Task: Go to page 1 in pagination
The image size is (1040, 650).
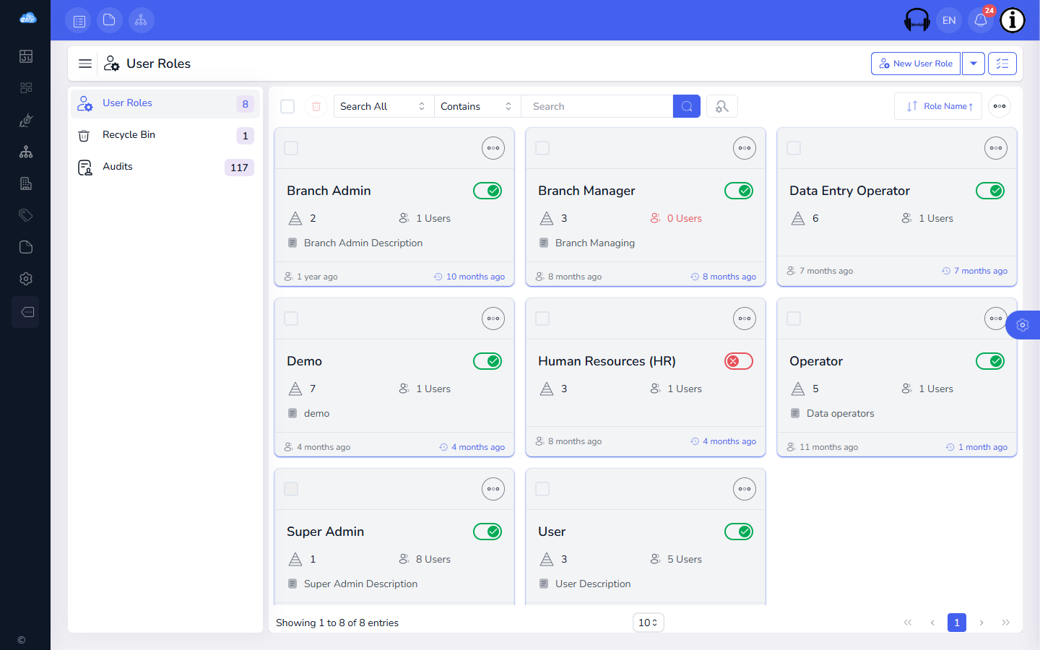Action: (957, 623)
